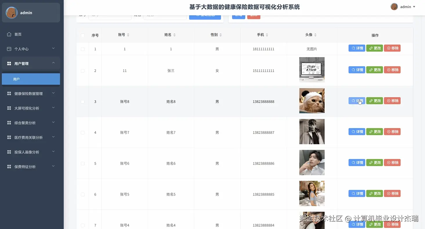
Task: Click 移除 button for row 1
Action: [392, 48]
